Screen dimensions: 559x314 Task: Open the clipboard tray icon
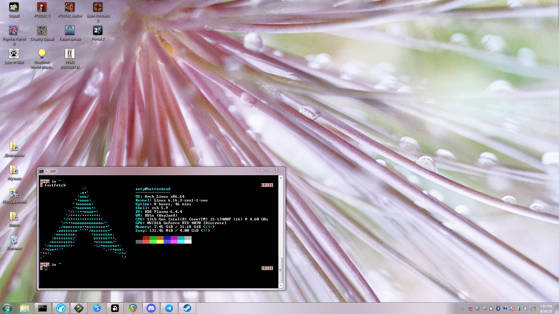[491, 308]
